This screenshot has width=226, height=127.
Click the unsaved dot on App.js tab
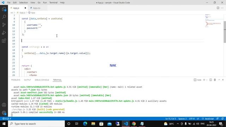tap(25, 8)
